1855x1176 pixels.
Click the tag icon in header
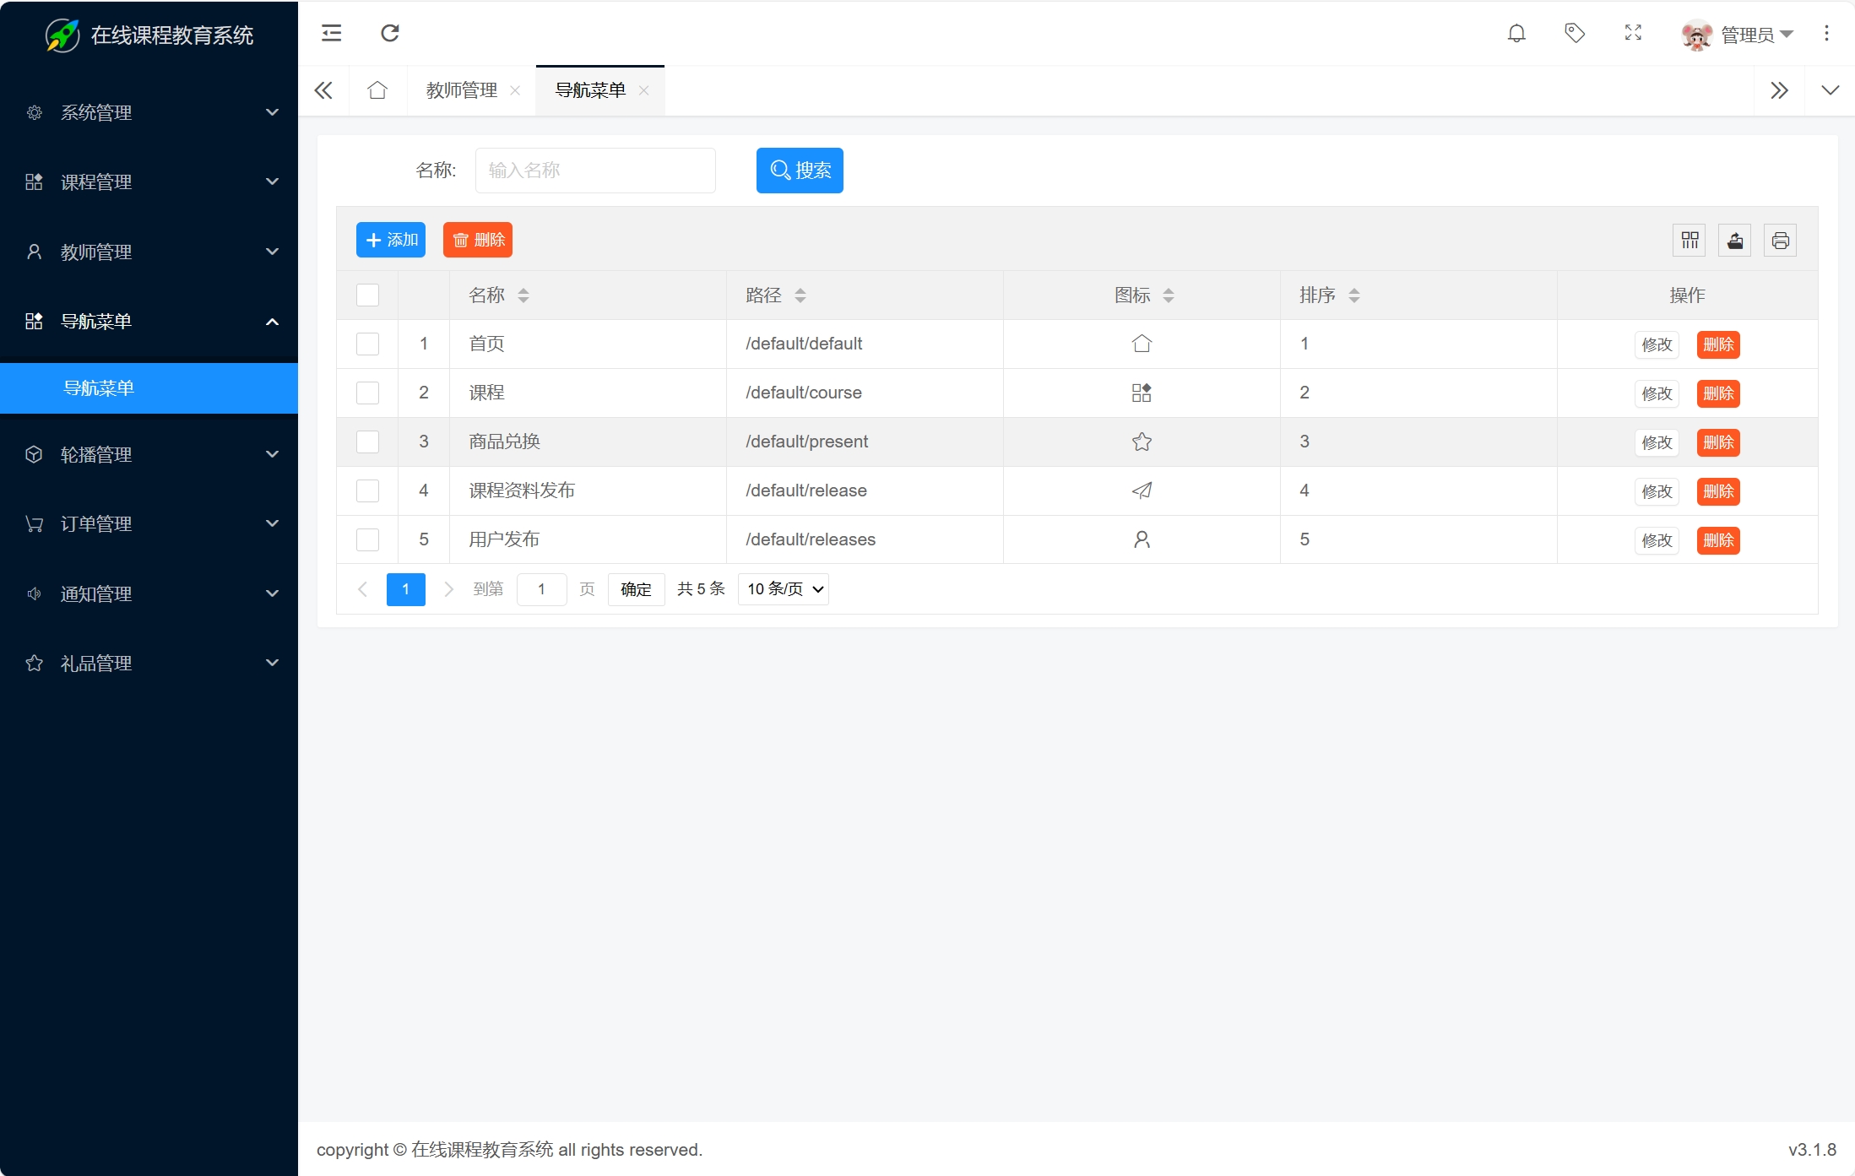pos(1575,34)
